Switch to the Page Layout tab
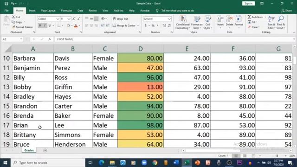The width and height of the screenshot is (297, 167). pyautogui.click(x=48, y=11)
